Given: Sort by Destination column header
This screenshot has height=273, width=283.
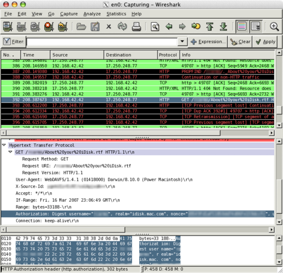Looking at the screenshot, I should point(130,55).
